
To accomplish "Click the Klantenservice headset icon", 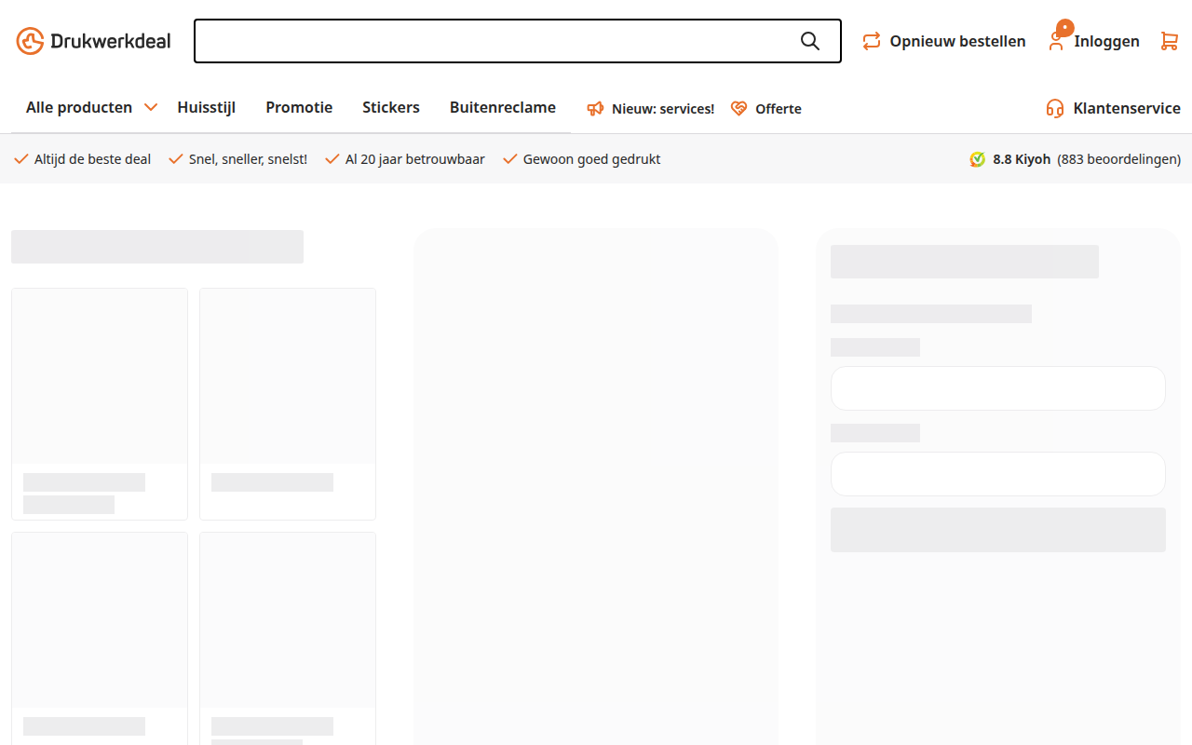I will click(x=1055, y=108).
